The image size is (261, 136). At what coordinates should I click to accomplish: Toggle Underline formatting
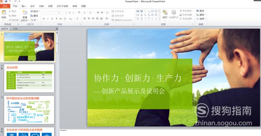(52, 18)
